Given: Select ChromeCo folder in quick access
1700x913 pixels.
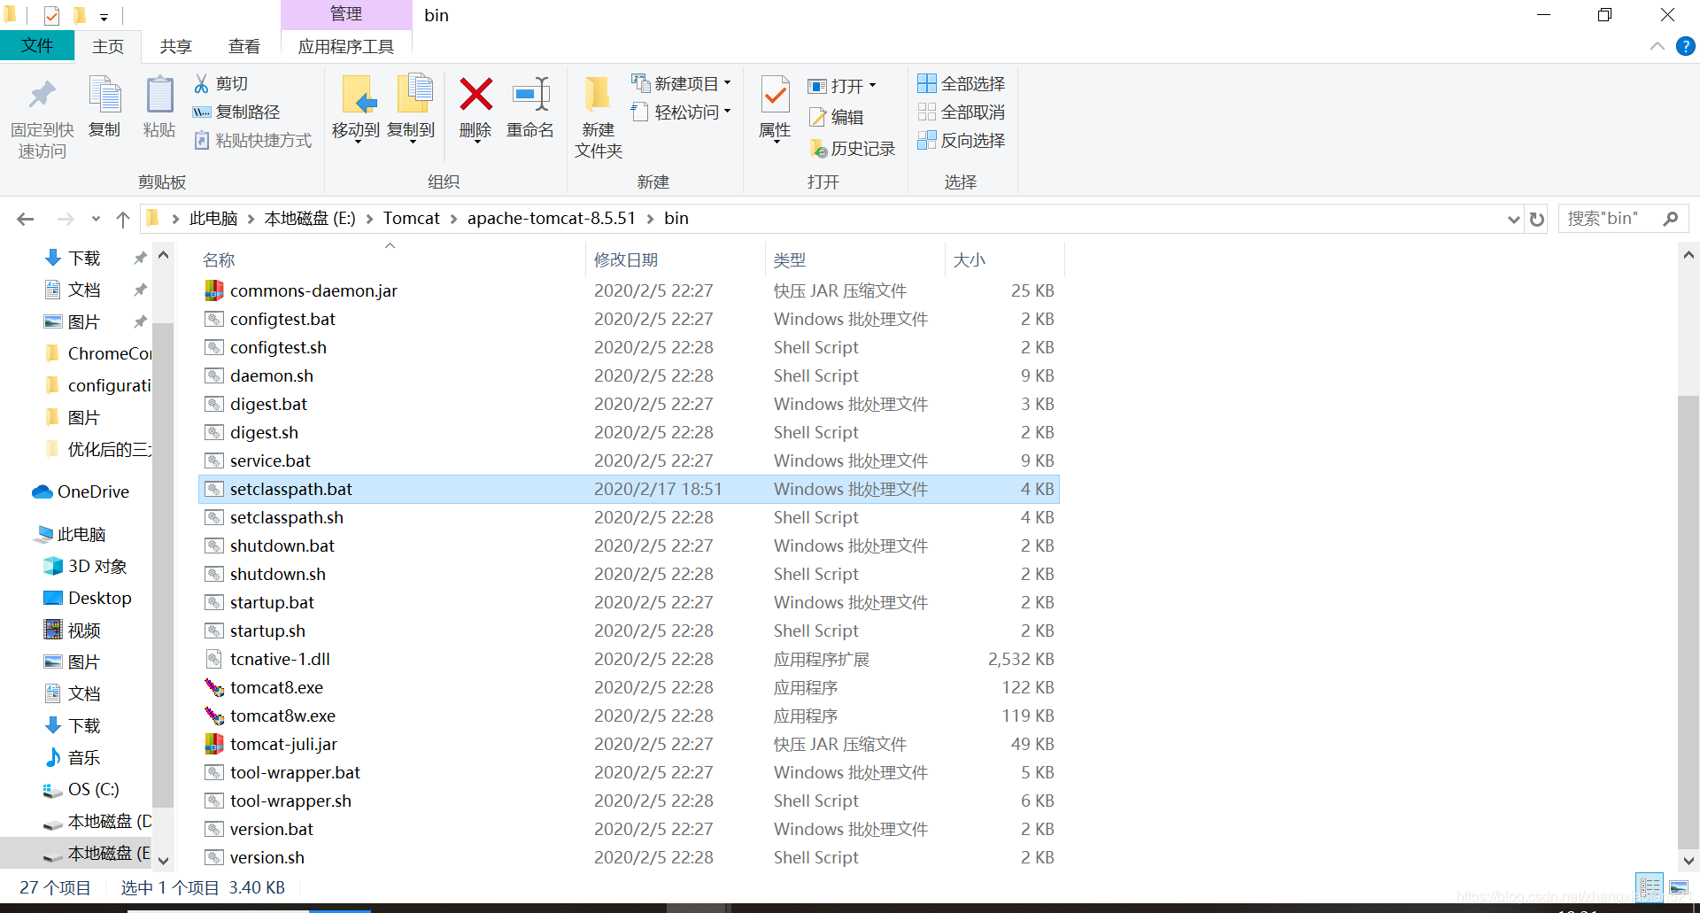Looking at the screenshot, I should click(x=97, y=353).
